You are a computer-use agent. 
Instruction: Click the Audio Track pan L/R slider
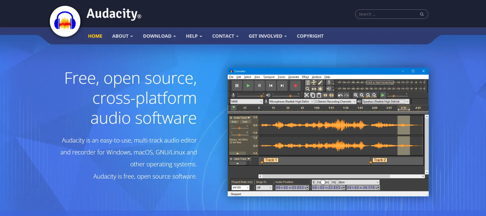pyautogui.click(x=240, y=134)
